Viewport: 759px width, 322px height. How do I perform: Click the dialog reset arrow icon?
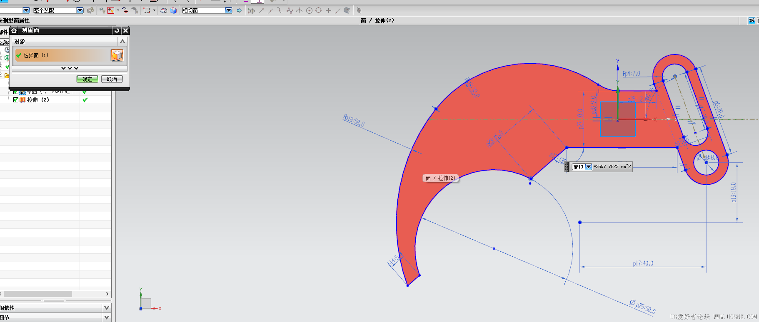(117, 31)
